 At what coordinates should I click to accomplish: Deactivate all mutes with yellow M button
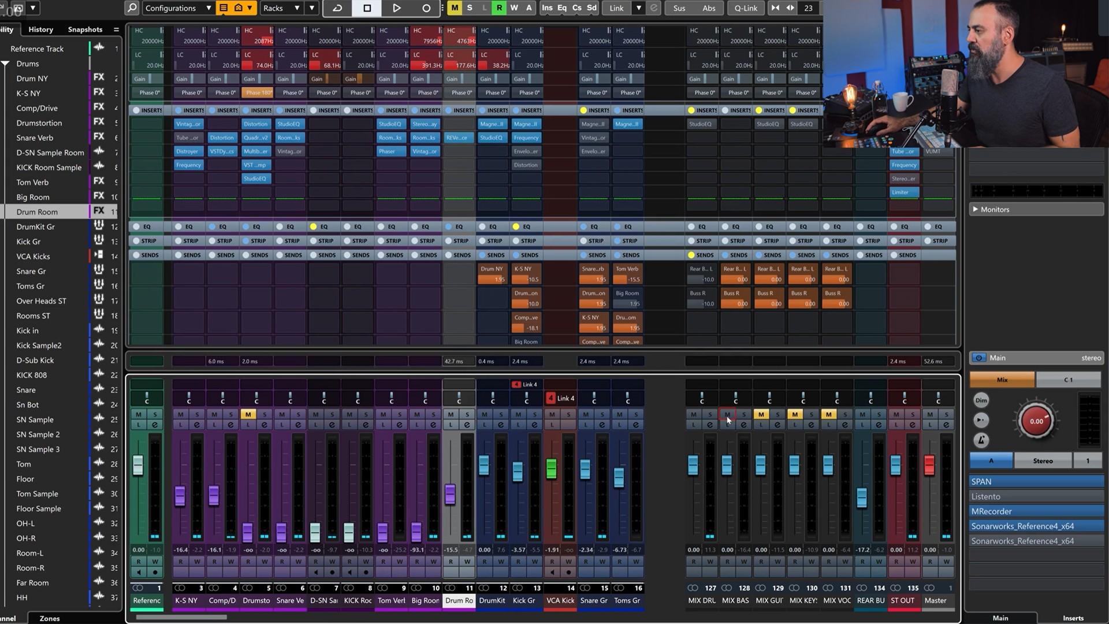[455, 8]
